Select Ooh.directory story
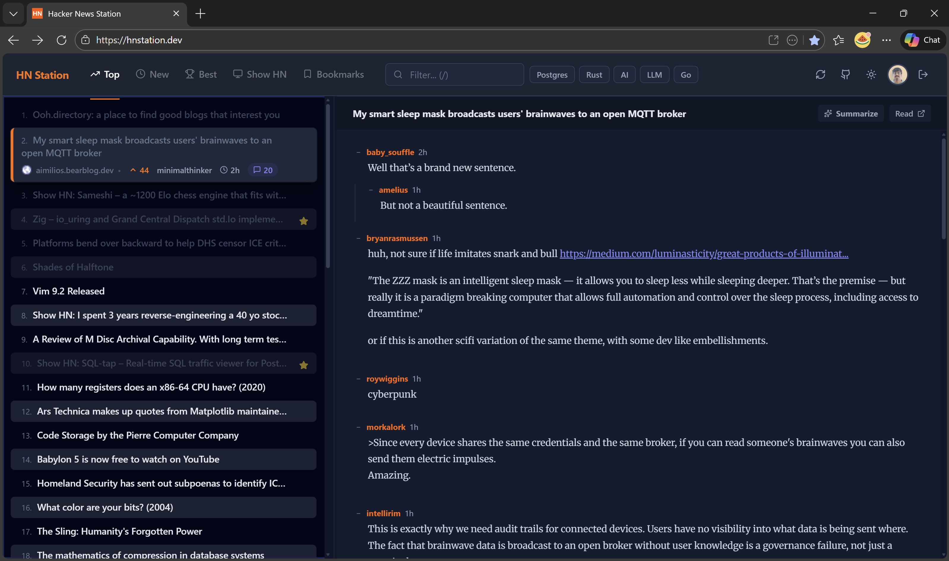This screenshot has height=561, width=949. tap(163, 114)
